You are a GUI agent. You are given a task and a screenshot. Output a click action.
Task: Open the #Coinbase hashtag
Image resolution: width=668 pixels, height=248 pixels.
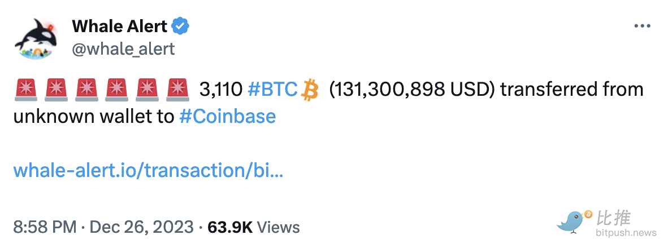tap(227, 117)
